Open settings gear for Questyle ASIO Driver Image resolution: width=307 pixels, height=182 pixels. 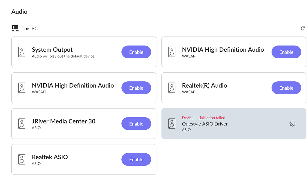point(292,123)
